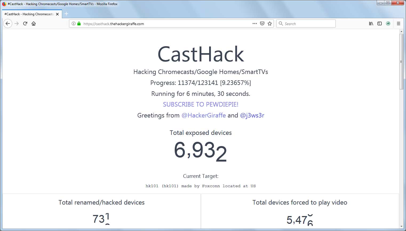
Task: Save page to Pocket
Action: coord(262,24)
